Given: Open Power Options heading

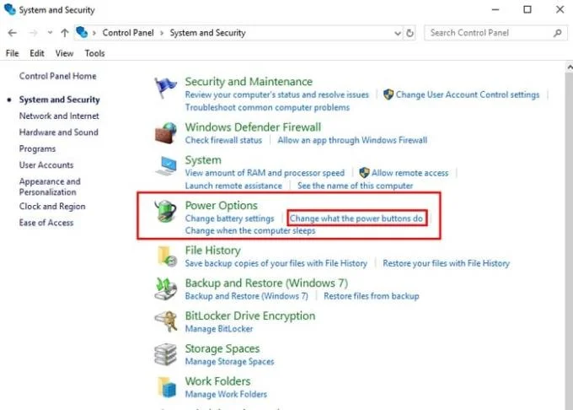Looking at the screenshot, I should point(221,206).
